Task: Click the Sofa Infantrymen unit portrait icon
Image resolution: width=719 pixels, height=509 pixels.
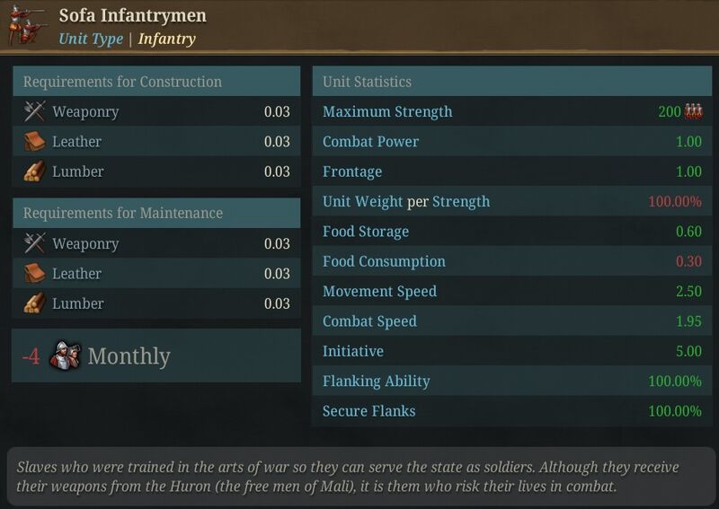Action: [x=28, y=25]
